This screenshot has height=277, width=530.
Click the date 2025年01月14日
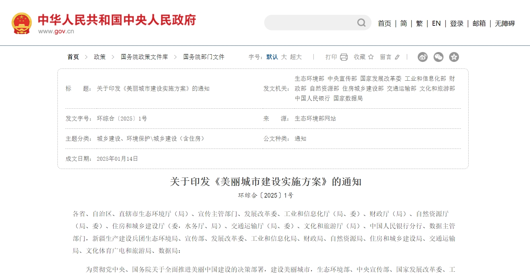[117, 159]
